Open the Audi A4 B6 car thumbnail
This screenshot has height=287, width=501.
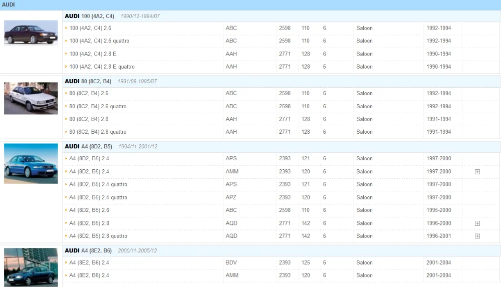tap(31, 267)
